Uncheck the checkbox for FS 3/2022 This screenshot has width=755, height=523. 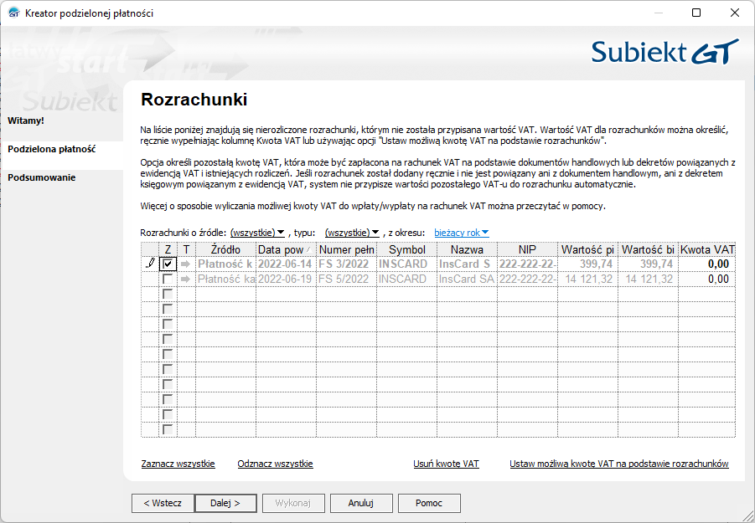click(x=168, y=264)
